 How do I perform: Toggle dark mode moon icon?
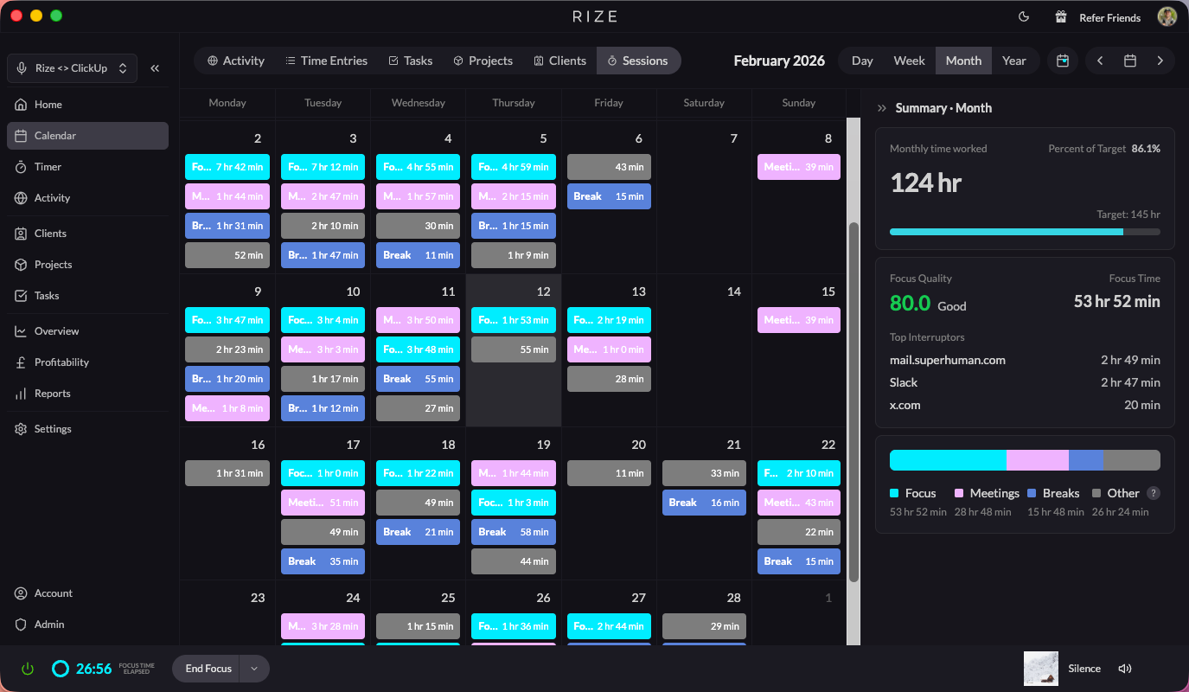pos(1024,17)
